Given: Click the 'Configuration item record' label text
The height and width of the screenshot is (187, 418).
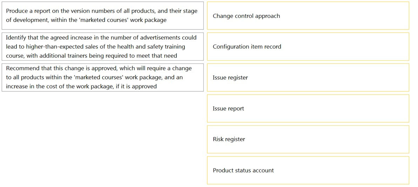Looking at the screenshot, I should click(x=247, y=47).
